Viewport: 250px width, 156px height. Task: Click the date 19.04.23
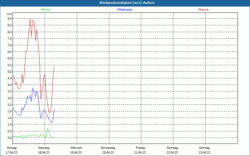(76, 153)
